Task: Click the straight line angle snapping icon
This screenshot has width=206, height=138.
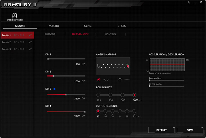Action: (x=127, y=80)
